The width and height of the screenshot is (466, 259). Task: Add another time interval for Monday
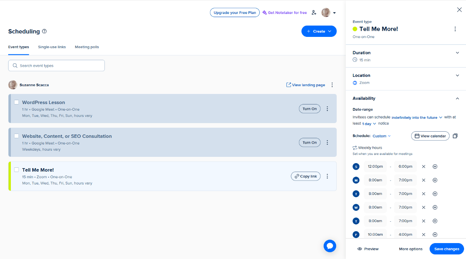click(435, 180)
